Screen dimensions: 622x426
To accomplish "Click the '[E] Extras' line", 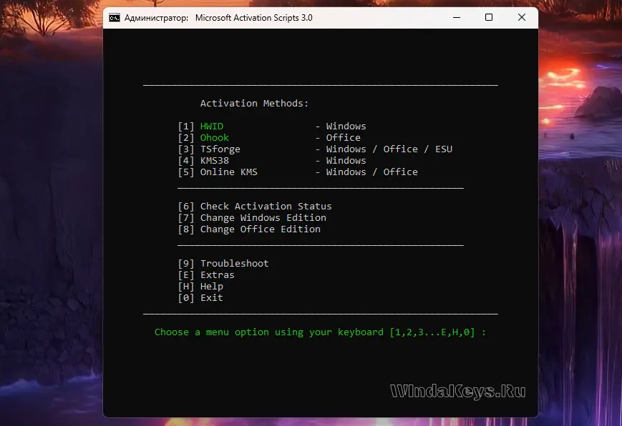I will [x=206, y=275].
